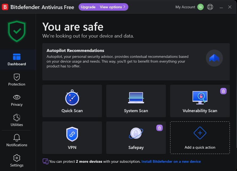The height and width of the screenshot is (171, 237).
Task: Click the lock badge on Vulnerability Scan
Action: pos(223,91)
